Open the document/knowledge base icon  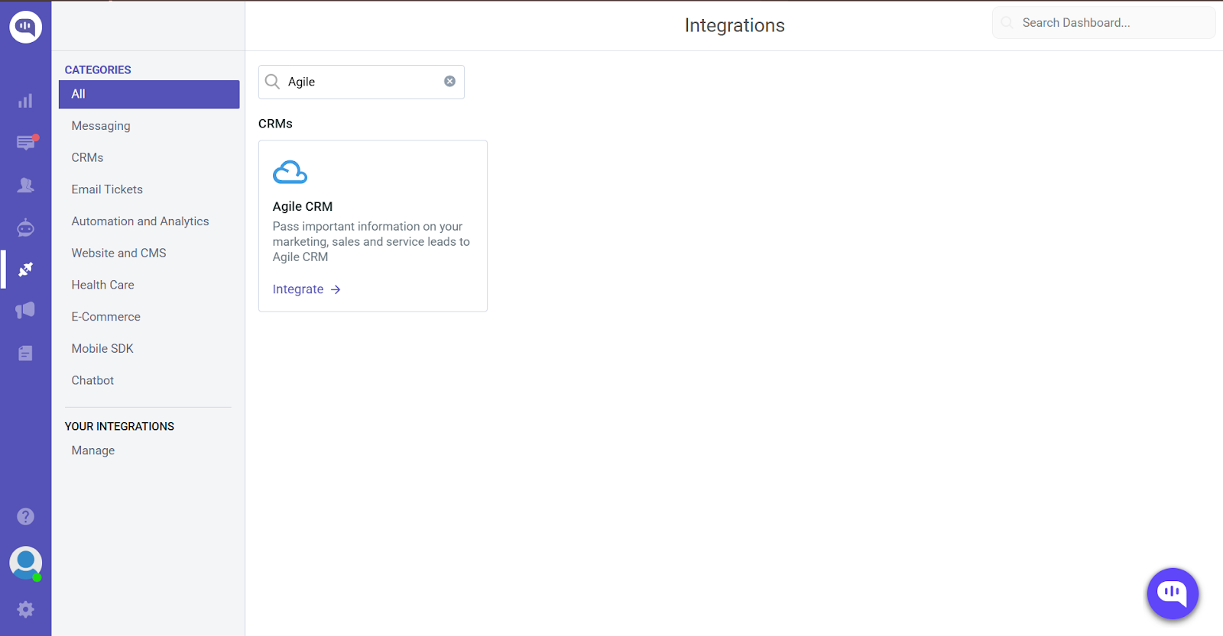coord(25,353)
